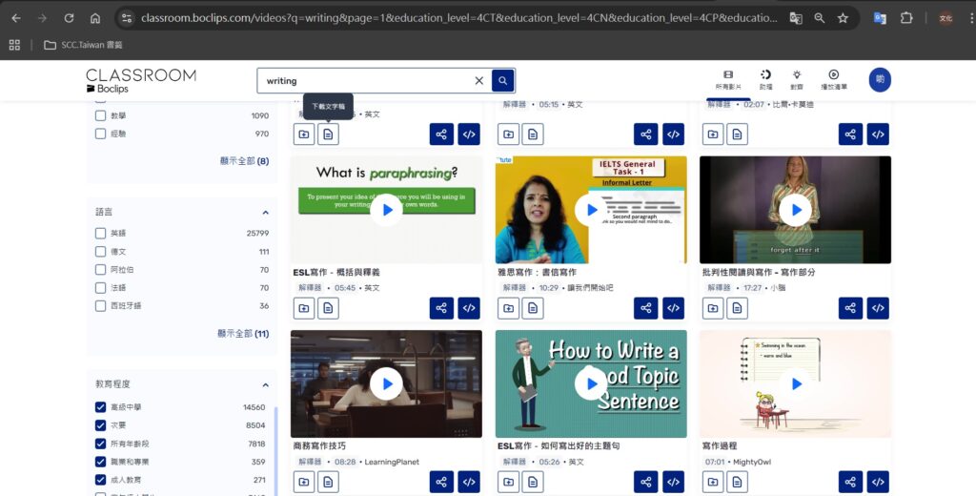
Task: Switch to the 播放清單 tab
Action: coord(833,79)
